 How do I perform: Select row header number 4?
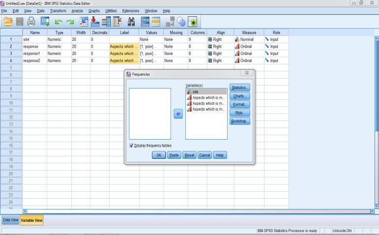11,60
